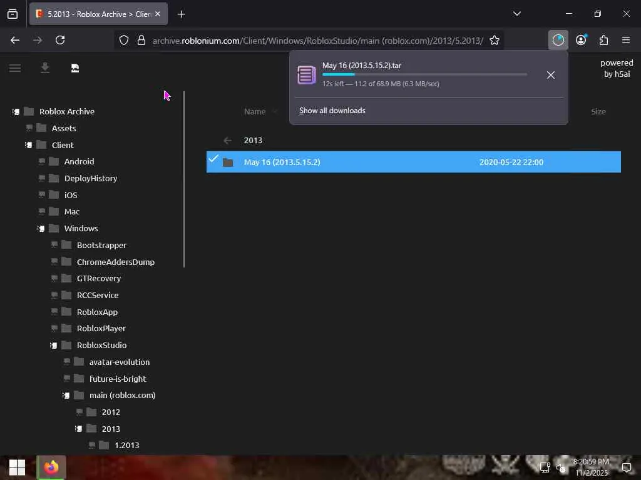Open Firefox View icon in tab bar

coord(13,14)
